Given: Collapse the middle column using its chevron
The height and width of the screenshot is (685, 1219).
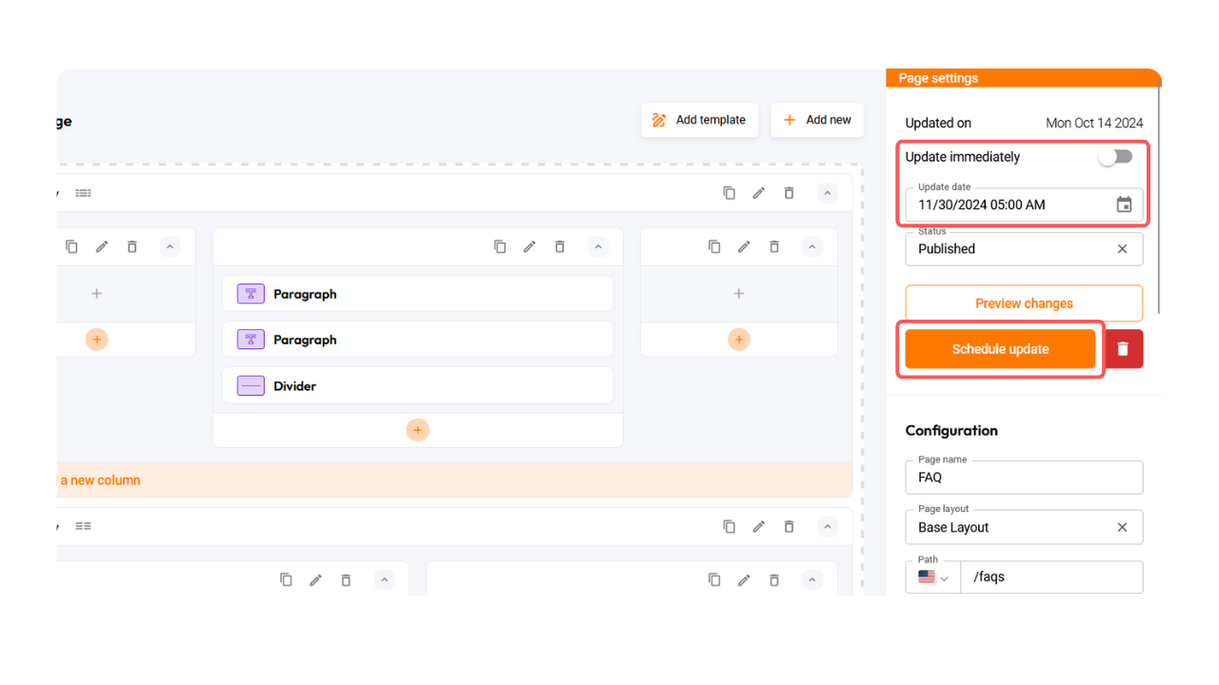Looking at the screenshot, I should coord(598,246).
